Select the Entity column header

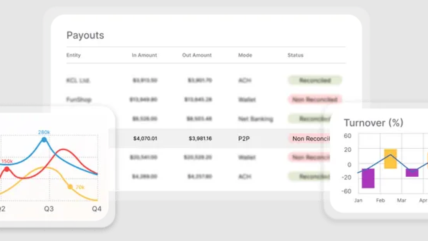(x=74, y=55)
